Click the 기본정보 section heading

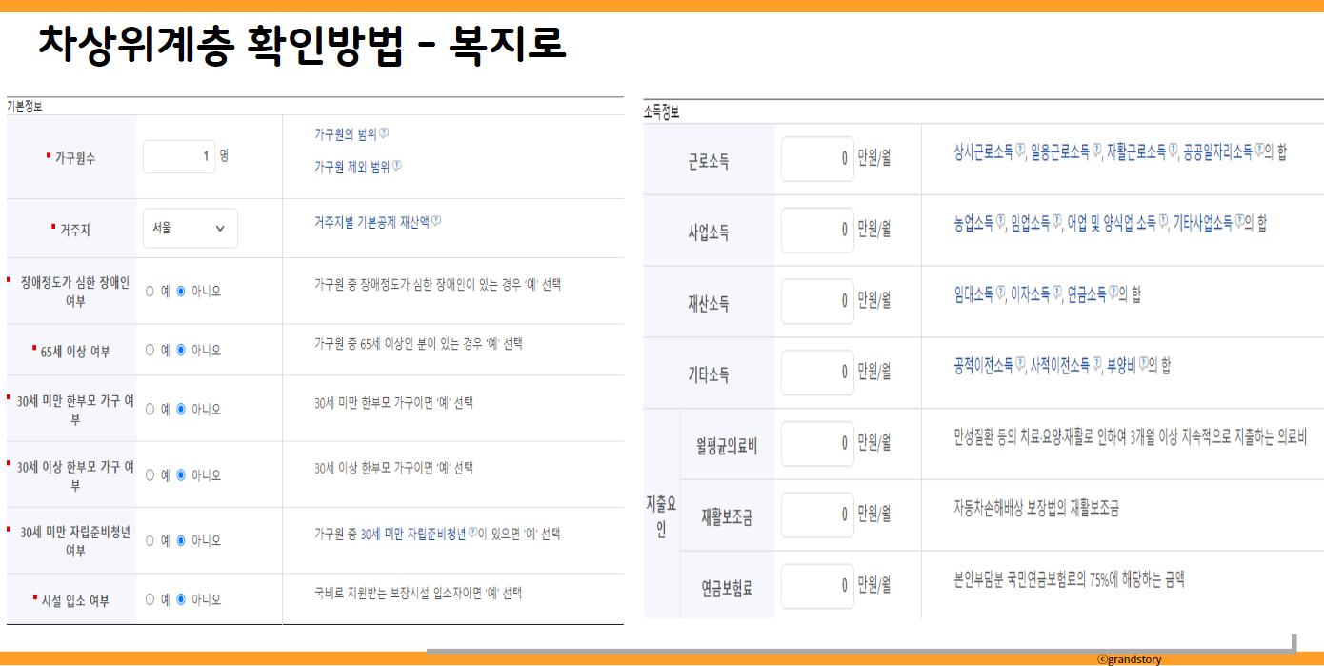click(24, 106)
